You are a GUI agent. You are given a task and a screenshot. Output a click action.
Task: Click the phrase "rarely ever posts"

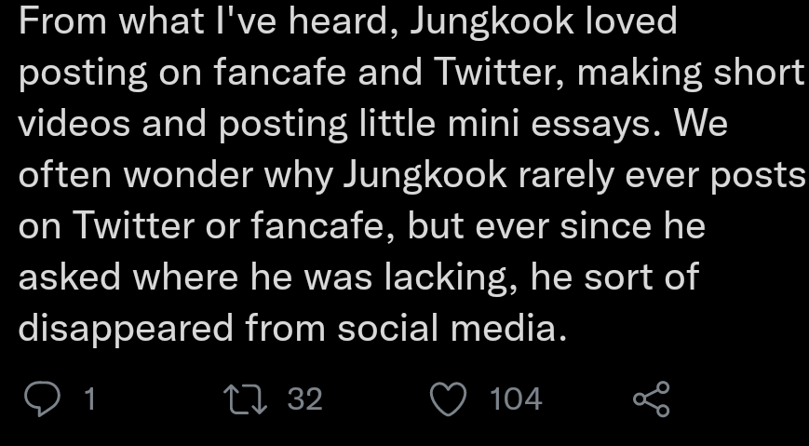coord(682,175)
